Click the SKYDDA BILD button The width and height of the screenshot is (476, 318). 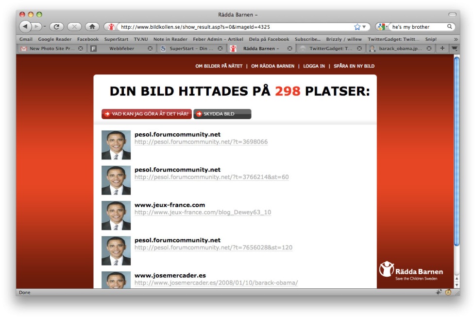[x=222, y=114]
